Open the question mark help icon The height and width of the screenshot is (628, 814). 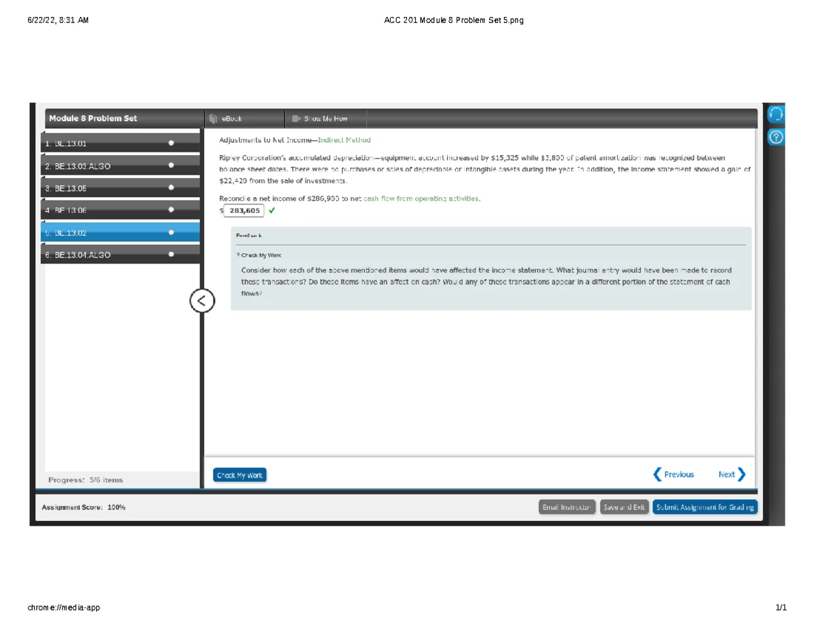tap(777, 138)
